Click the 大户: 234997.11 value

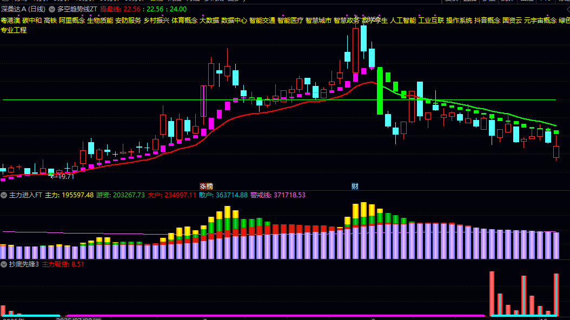coord(171,195)
